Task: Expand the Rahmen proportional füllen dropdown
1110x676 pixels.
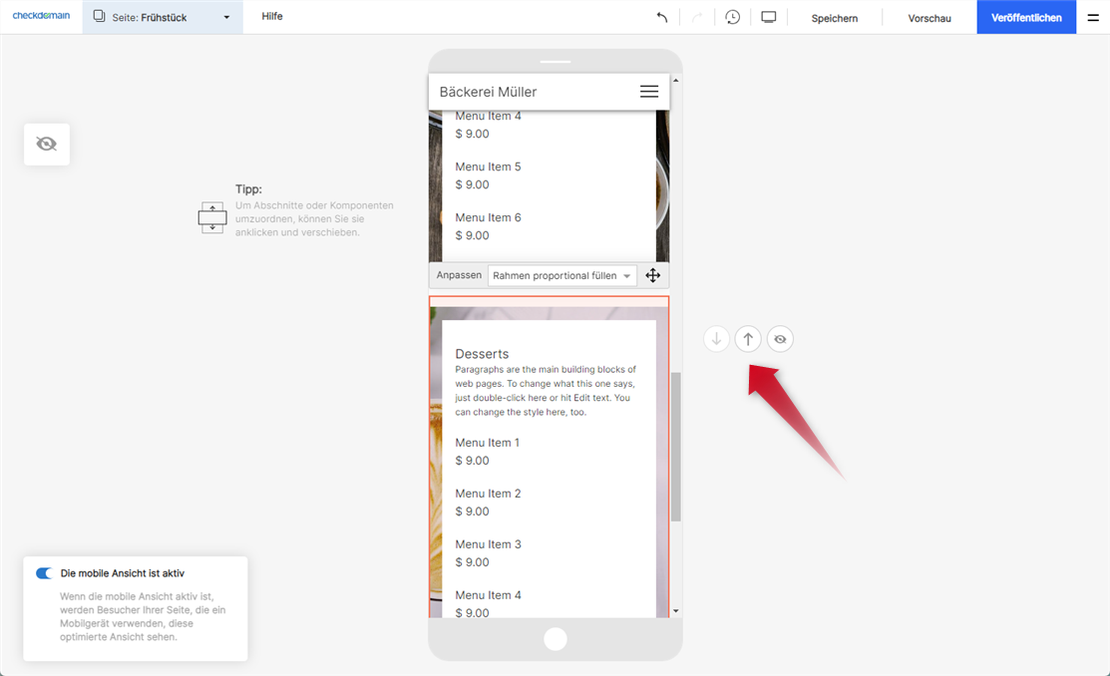Action: (x=561, y=276)
